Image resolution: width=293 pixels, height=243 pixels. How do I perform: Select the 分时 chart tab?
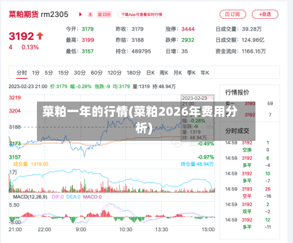point(22,73)
